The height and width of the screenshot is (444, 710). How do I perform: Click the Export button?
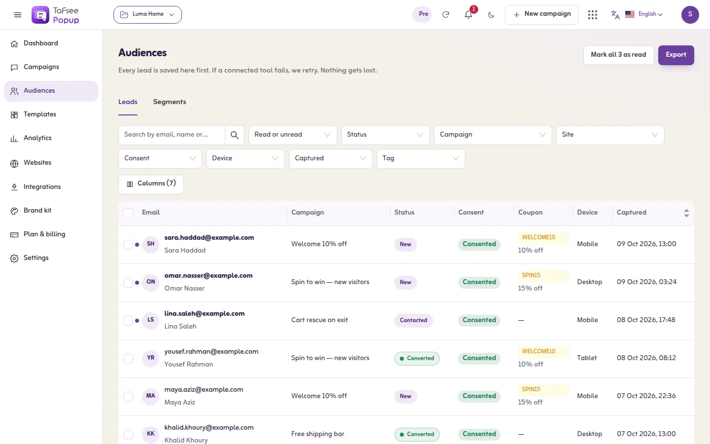click(x=676, y=55)
